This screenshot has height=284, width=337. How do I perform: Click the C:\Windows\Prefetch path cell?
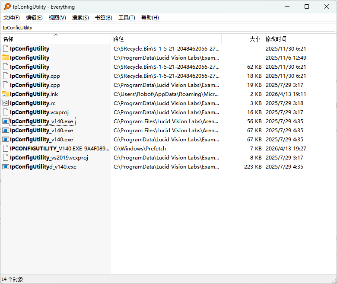click(140, 149)
